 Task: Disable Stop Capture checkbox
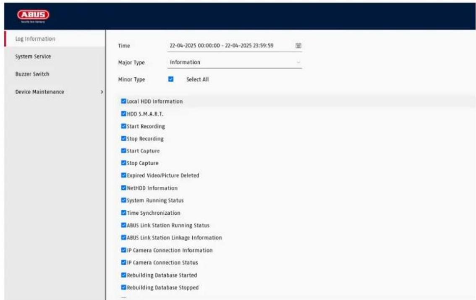(x=123, y=163)
